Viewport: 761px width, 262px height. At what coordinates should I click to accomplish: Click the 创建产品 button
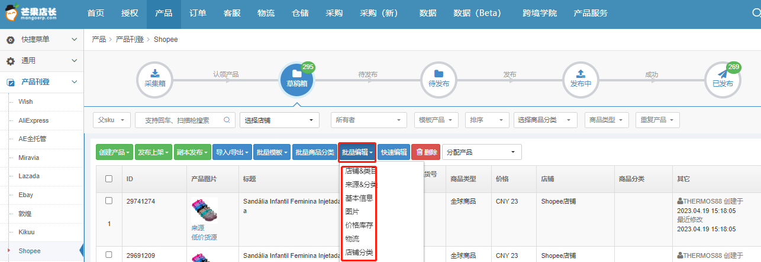coord(114,152)
